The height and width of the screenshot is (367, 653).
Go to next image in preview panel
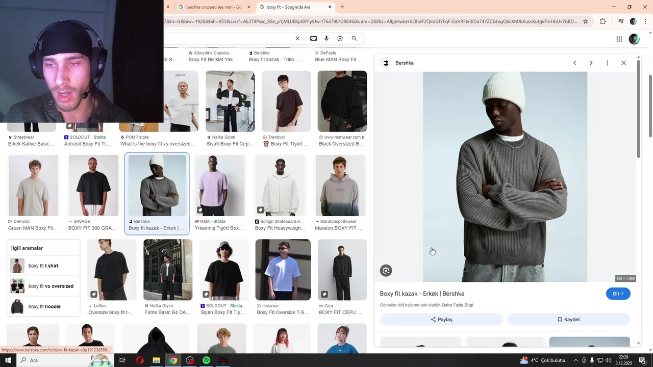pos(591,63)
